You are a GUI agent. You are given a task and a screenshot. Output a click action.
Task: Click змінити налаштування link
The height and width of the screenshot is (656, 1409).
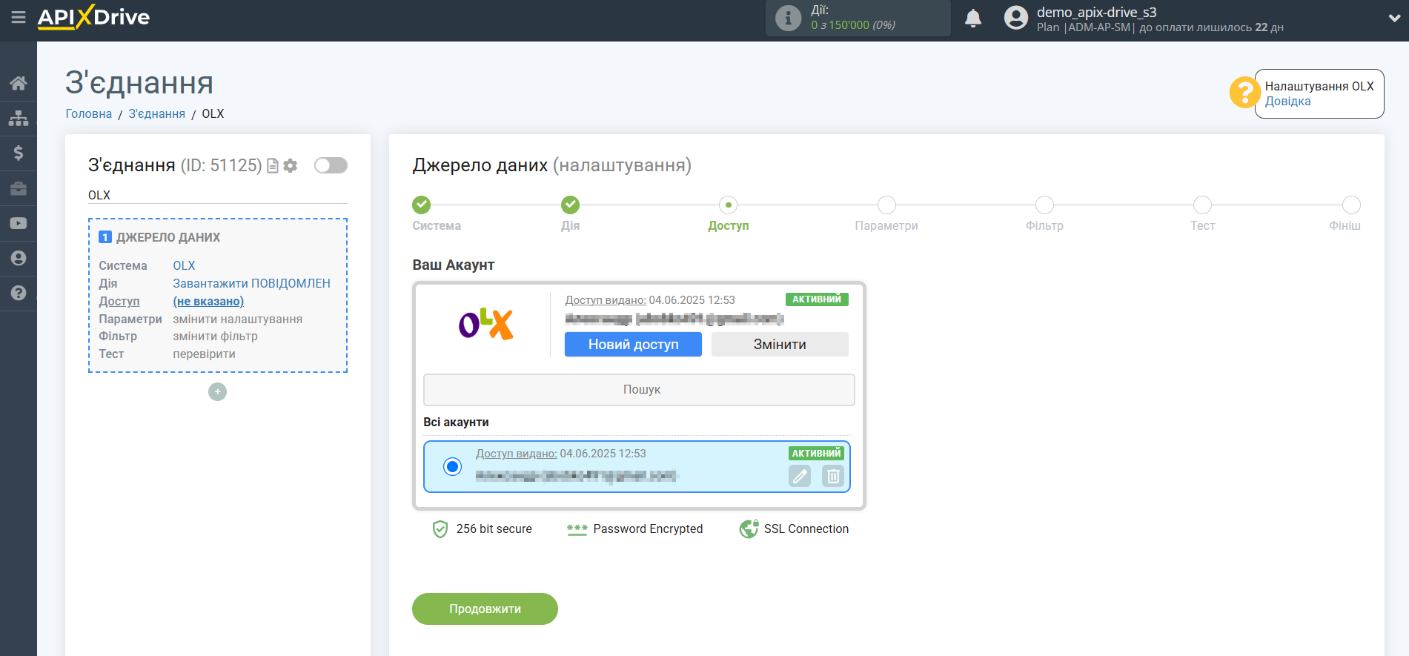tap(237, 319)
